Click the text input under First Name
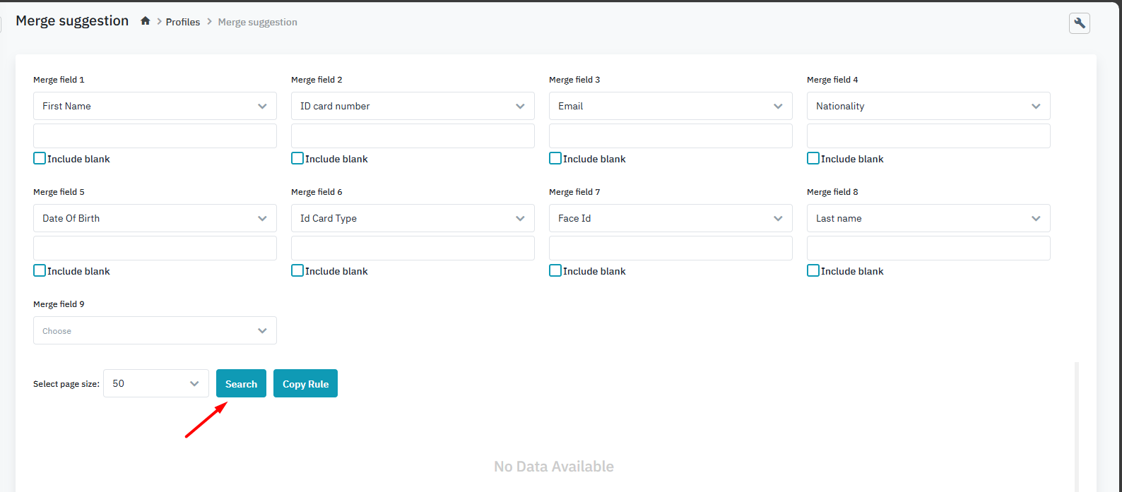1122x492 pixels. [x=155, y=136]
